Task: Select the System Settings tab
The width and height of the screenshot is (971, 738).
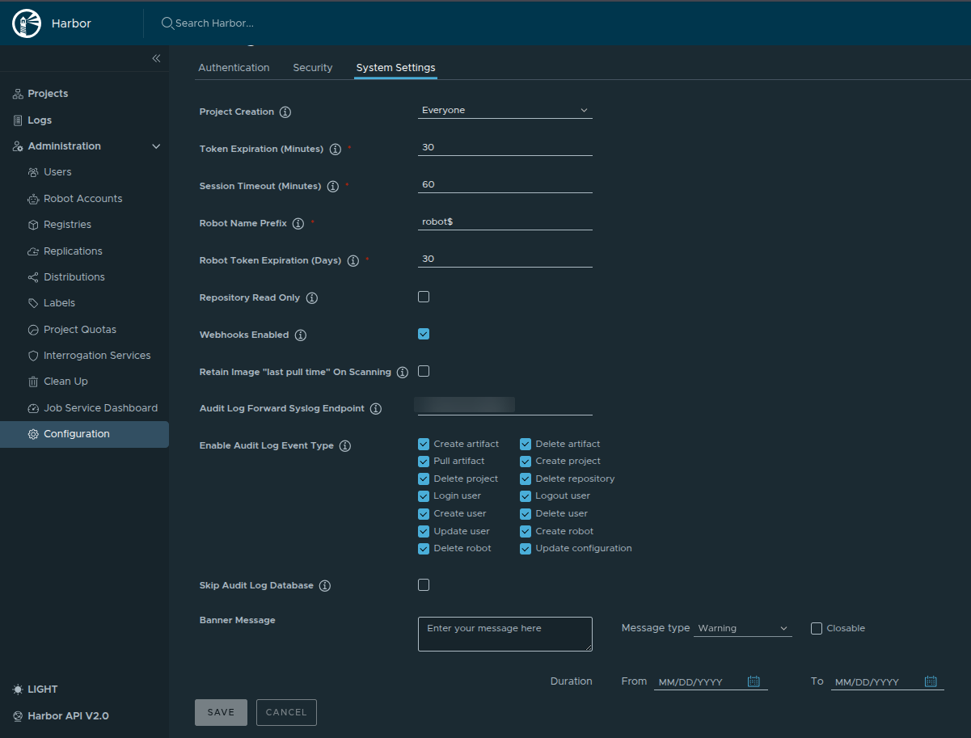Action: click(395, 68)
